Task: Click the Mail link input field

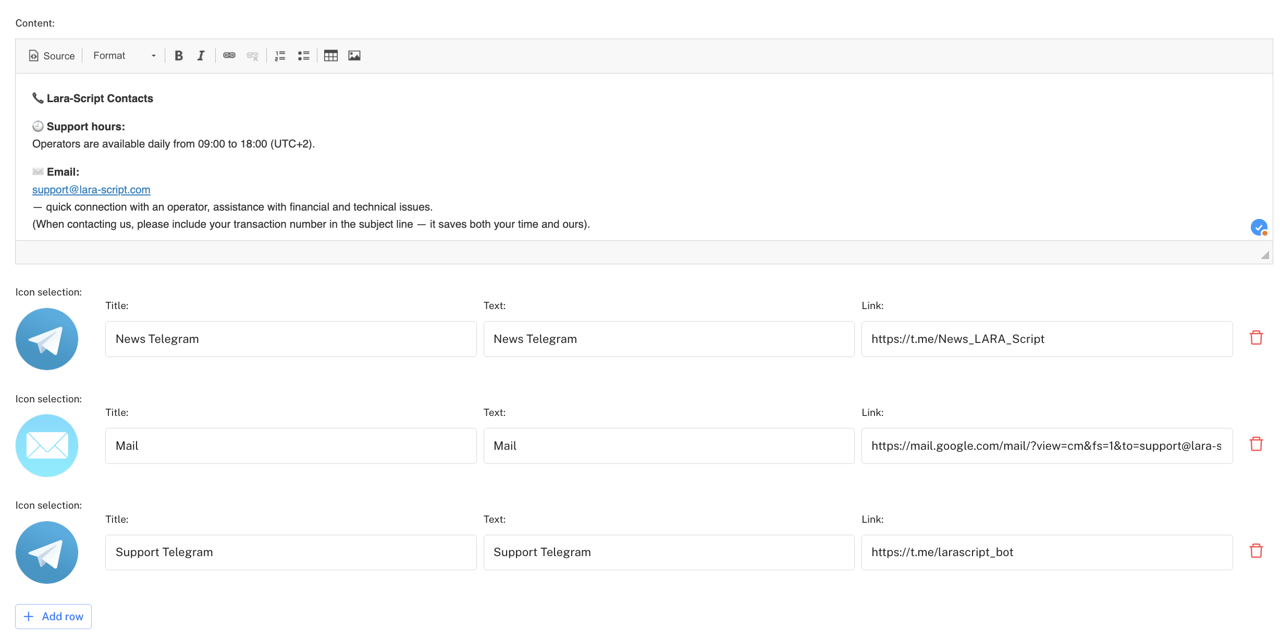Action: pos(1047,446)
